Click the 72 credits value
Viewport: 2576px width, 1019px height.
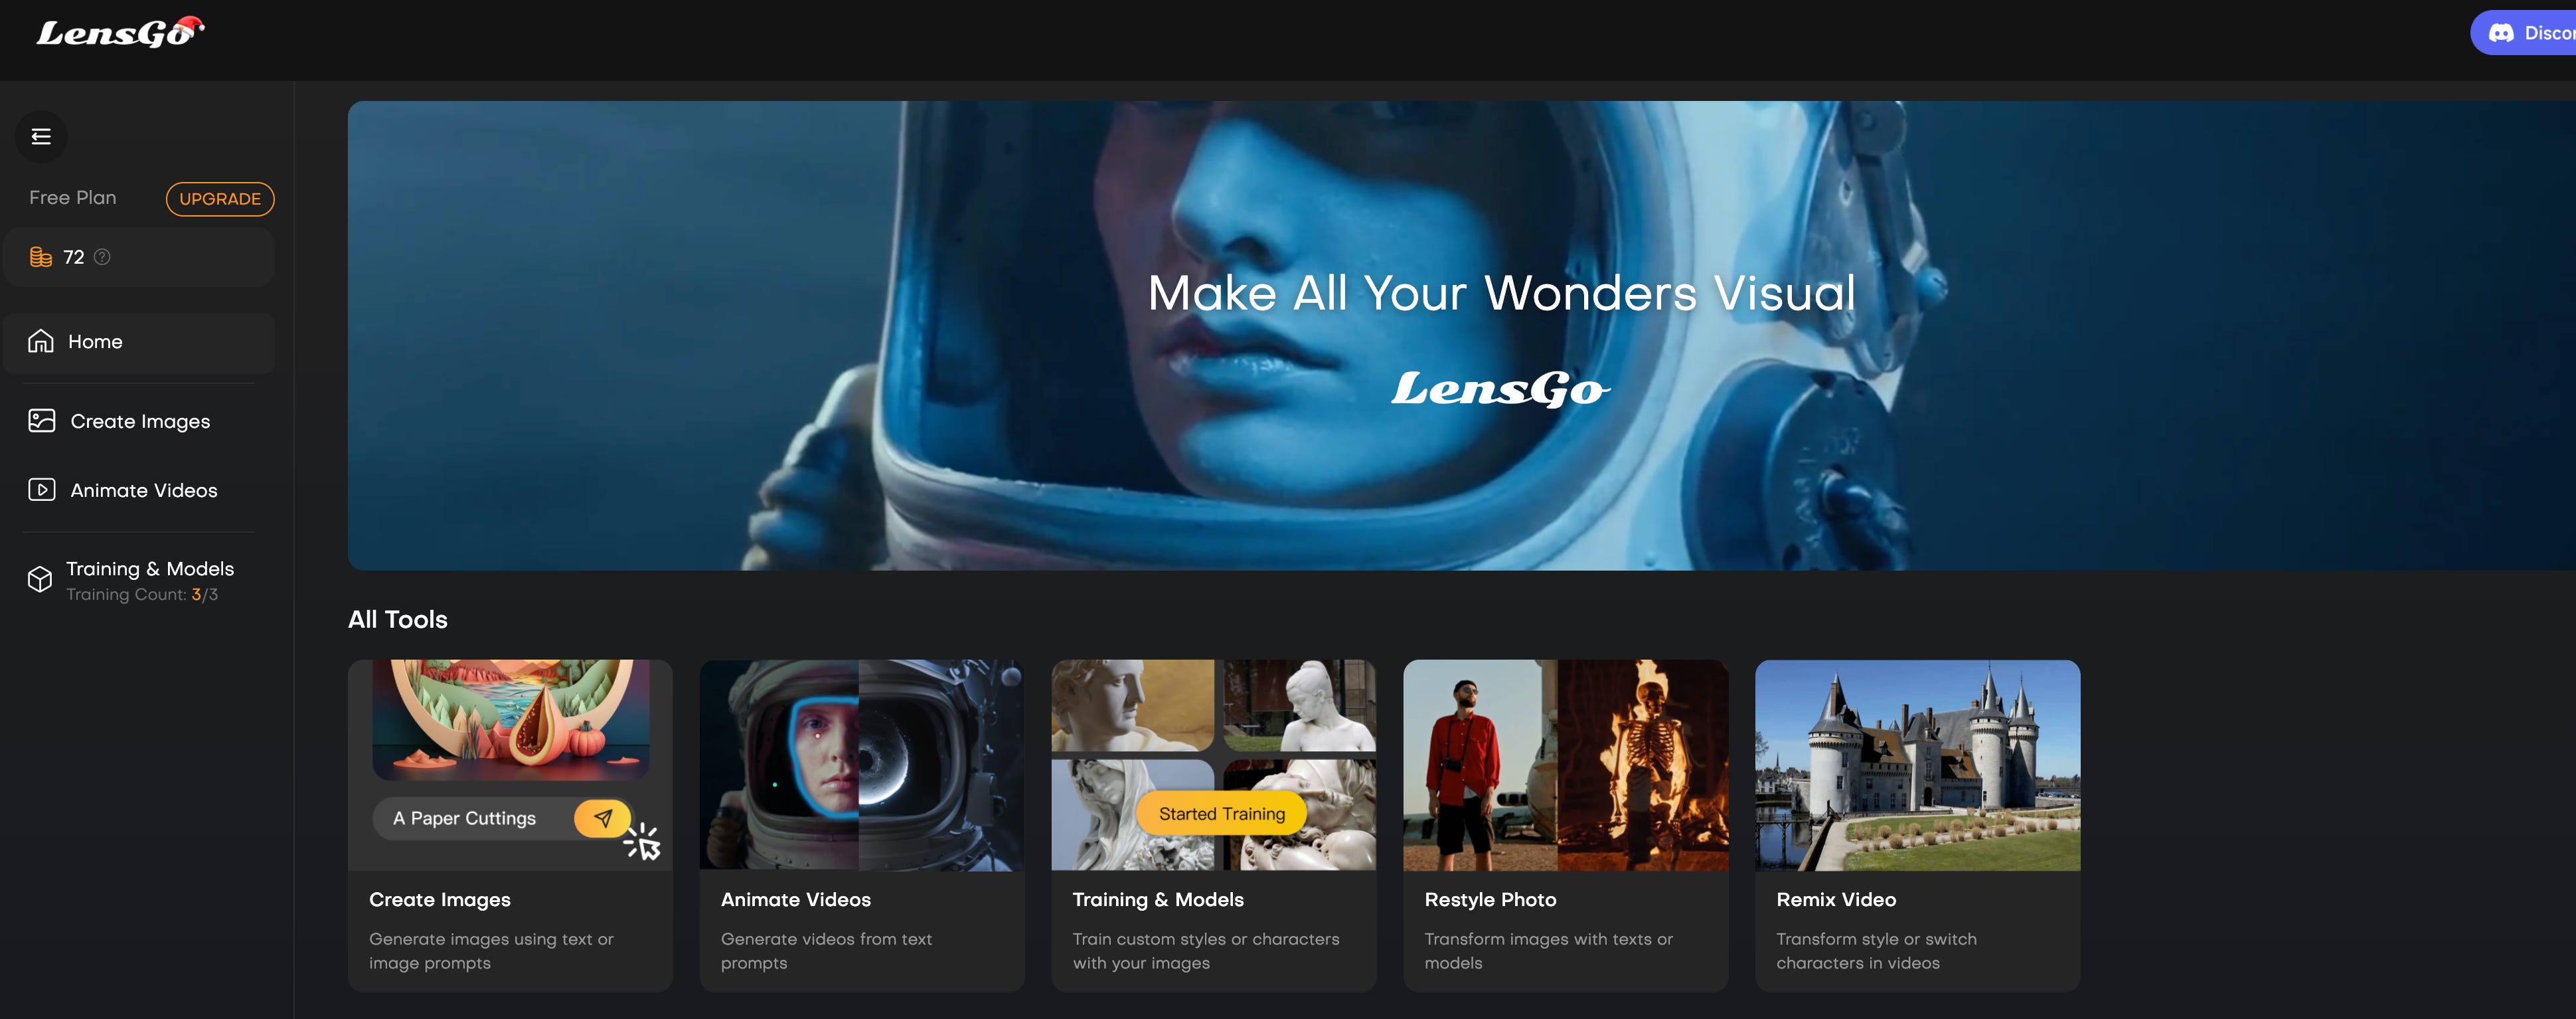[74, 257]
